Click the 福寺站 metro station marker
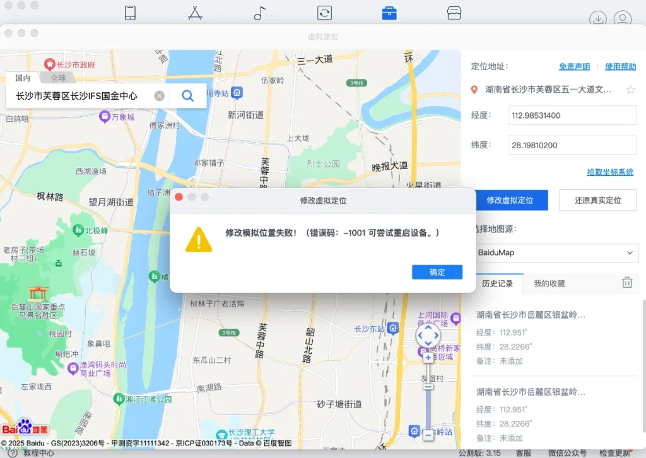The height and width of the screenshot is (458, 646). [237, 93]
